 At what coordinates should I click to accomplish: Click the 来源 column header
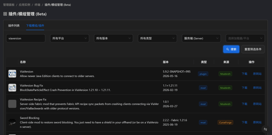click(226, 62)
